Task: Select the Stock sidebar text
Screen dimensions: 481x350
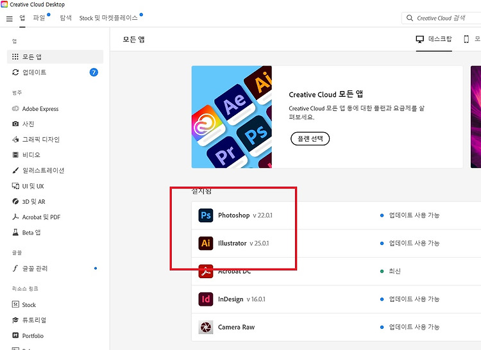Action: pyautogui.click(x=29, y=304)
